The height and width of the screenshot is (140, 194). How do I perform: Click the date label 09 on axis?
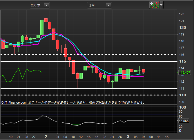151,137
